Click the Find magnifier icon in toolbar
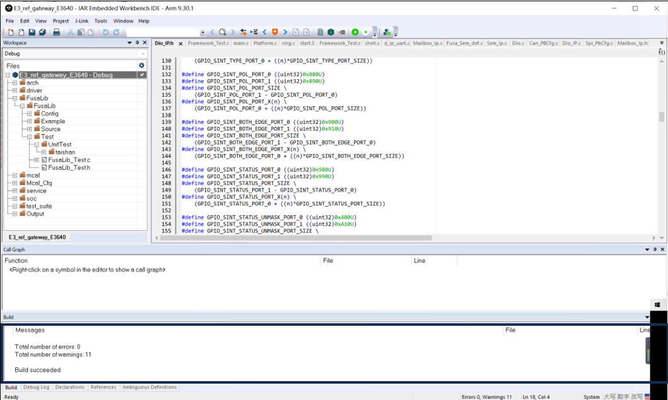 click(222, 32)
